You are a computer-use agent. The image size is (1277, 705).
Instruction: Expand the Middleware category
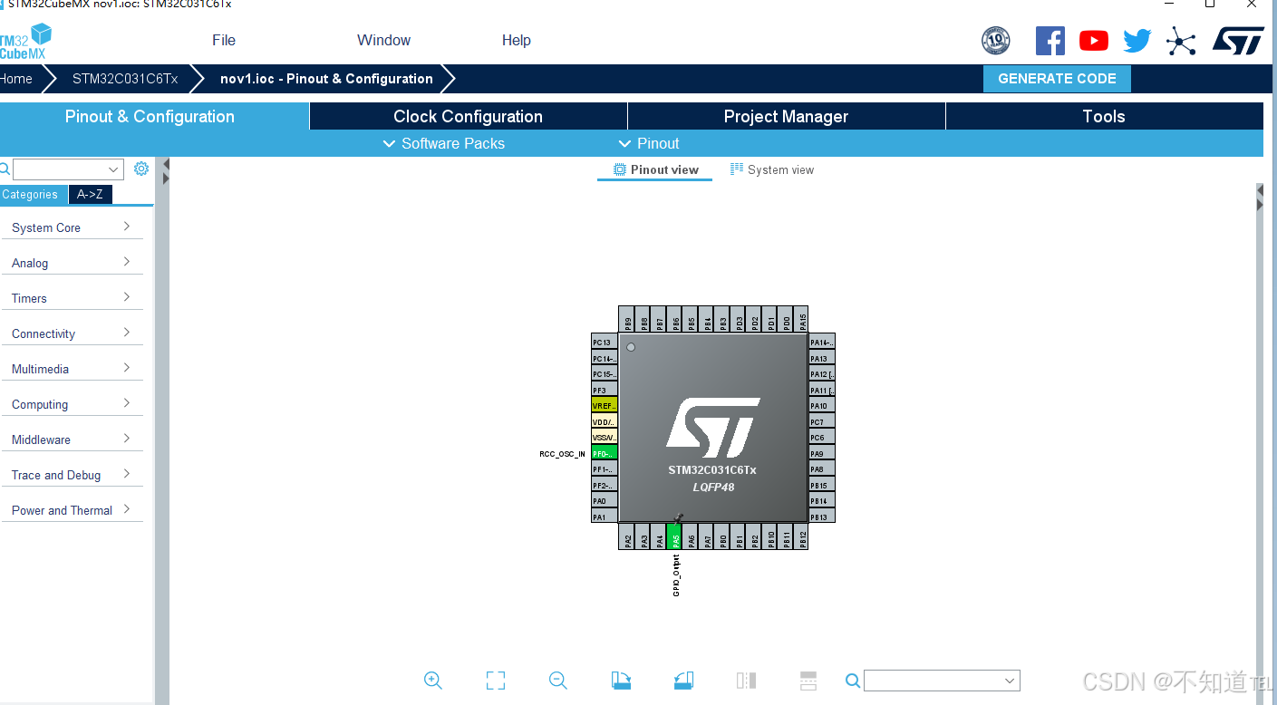pos(72,439)
